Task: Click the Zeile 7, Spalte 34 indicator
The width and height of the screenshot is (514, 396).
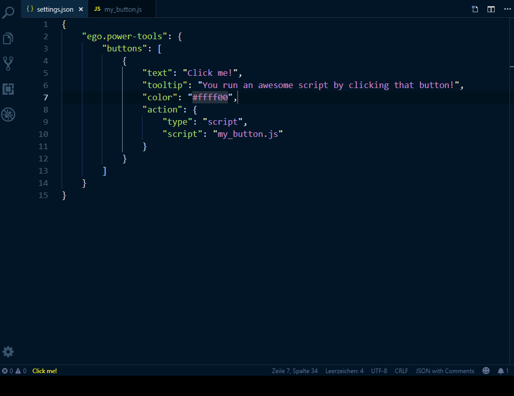Action: click(295, 371)
